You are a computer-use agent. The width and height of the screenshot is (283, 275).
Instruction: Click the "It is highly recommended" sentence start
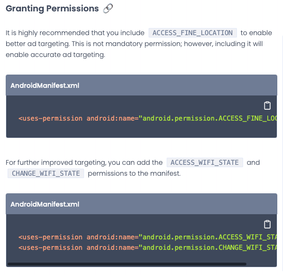tap(48, 33)
